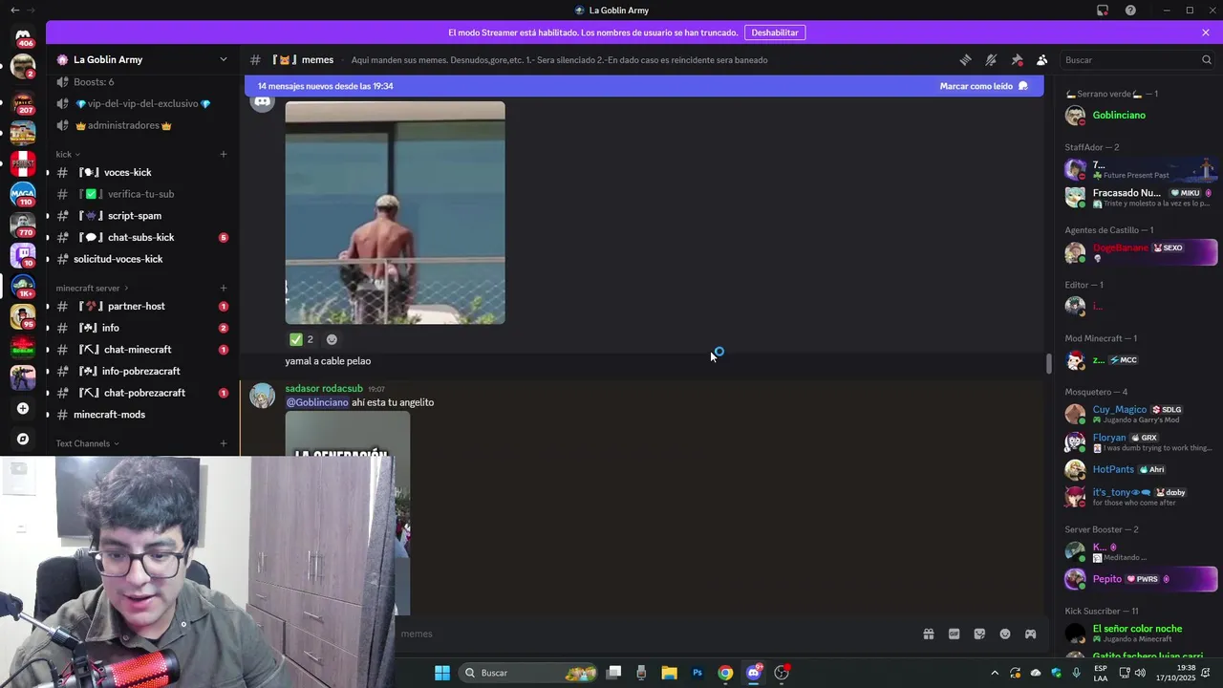Show hidden system tray icons
Image resolution: width=1223 pixels, height=688 pixels.
click(994, 673)
